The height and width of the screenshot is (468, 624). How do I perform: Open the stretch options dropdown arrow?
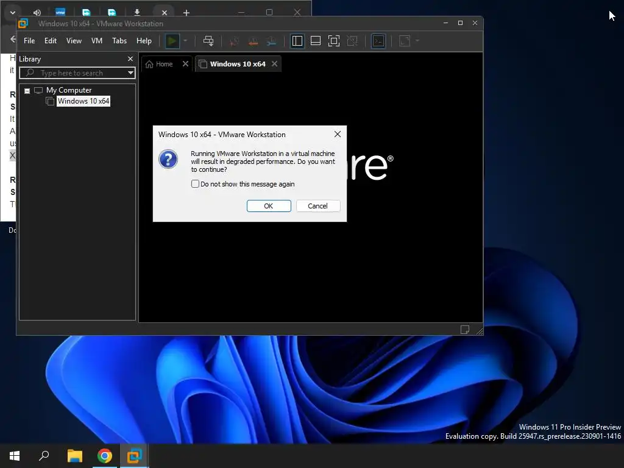pyautogui.click(x=417, y=41)
